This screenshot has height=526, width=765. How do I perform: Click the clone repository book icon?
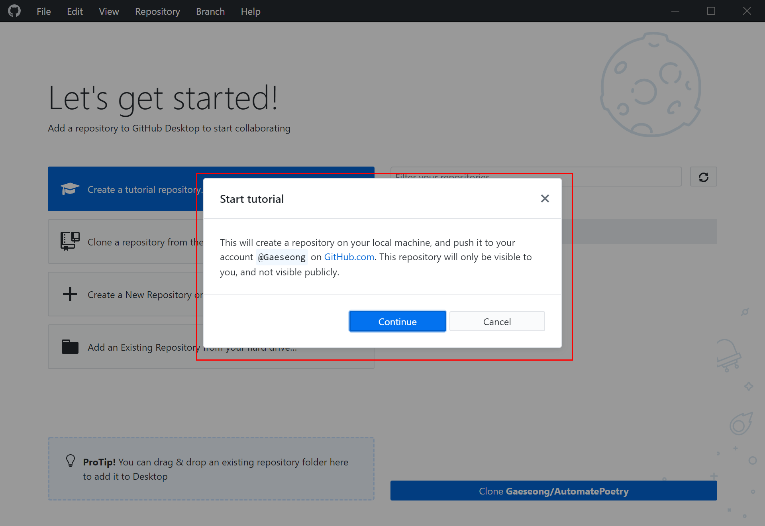[x=70, y=241]
